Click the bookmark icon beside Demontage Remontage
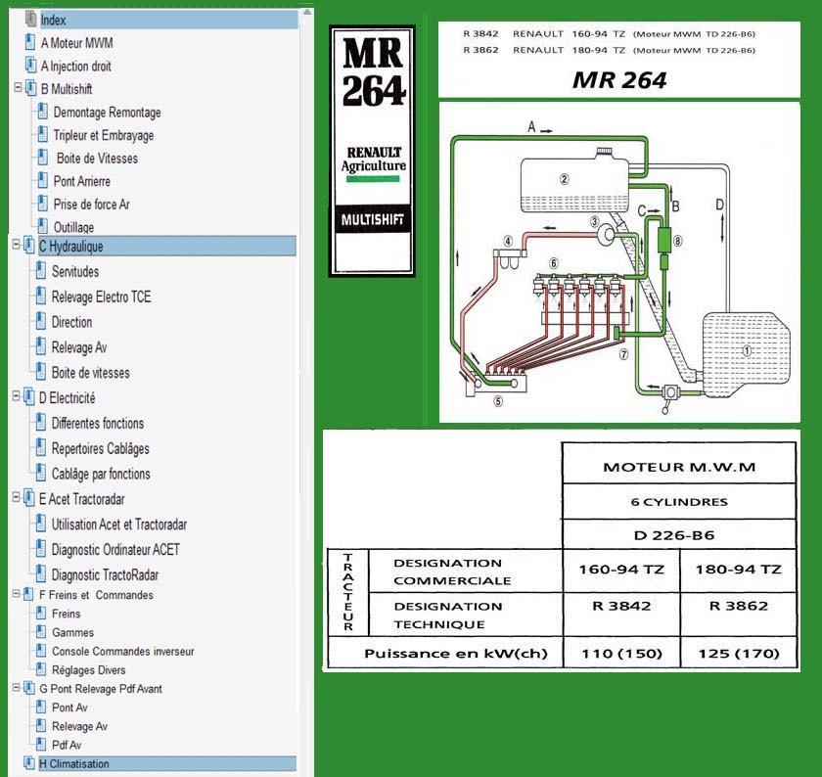The width and height of the screenshot is (822, 777). (x=43, y=112)
